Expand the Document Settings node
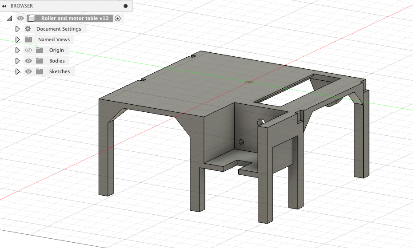 click(17, 29)
